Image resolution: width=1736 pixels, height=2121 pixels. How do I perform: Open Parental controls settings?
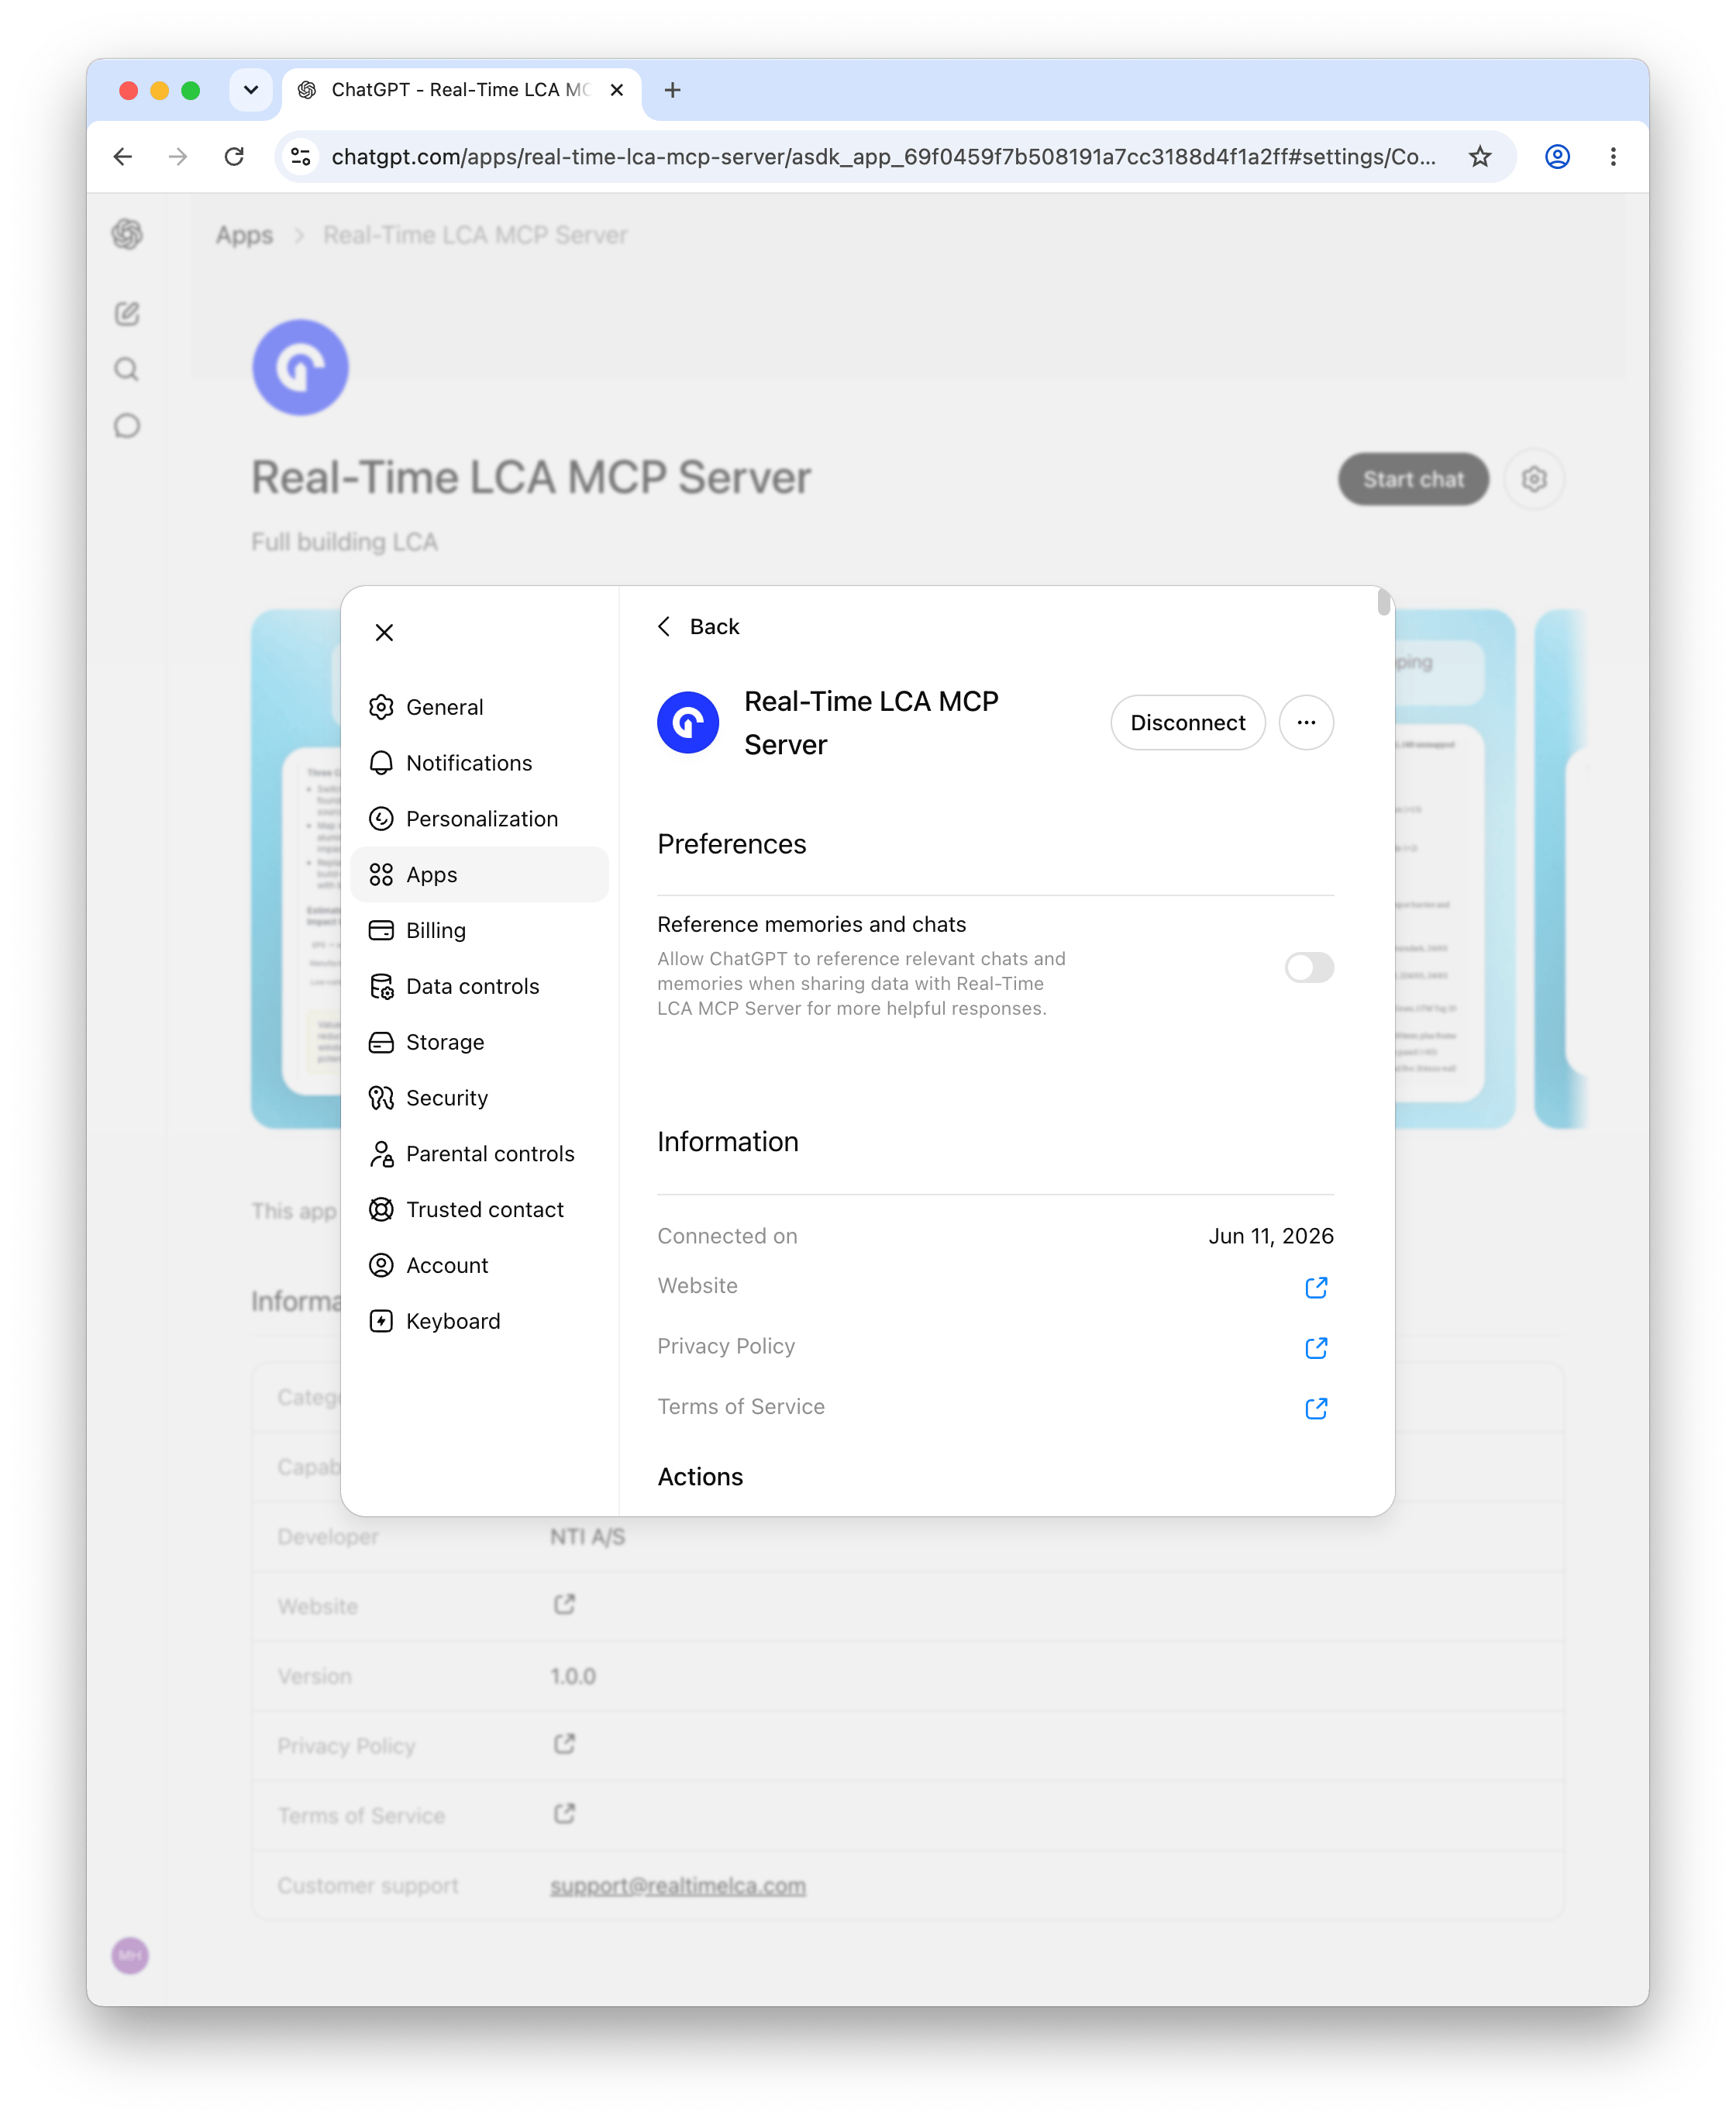(479, 1154)
